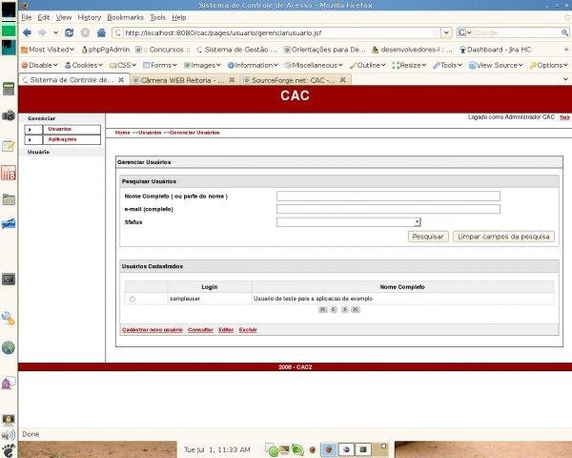Click Limpar campos da pesquisa button
This screenshot has height=458, width=572.
pyautogui.click(x=503, y=237)
